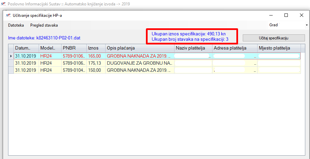Maximize the Učitavanje specifikacije window

tap(286, 15)
